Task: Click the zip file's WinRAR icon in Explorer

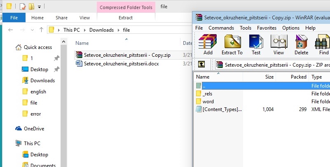Action: [x=79, y=55]
